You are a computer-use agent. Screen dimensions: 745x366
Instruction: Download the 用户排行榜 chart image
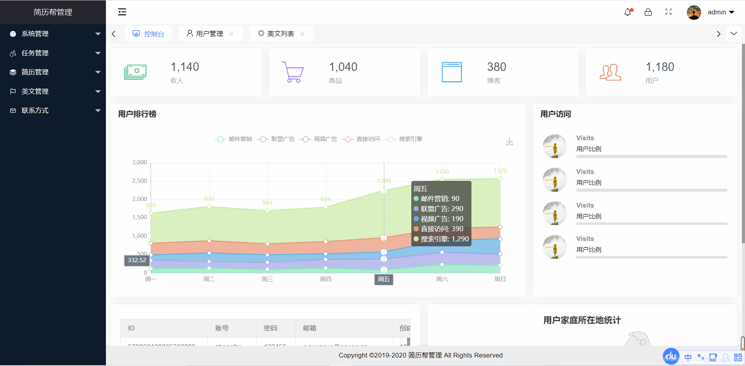[509, 141]
